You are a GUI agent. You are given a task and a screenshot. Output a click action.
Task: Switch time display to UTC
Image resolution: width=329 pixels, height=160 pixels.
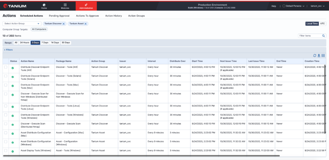coord(322,23)
